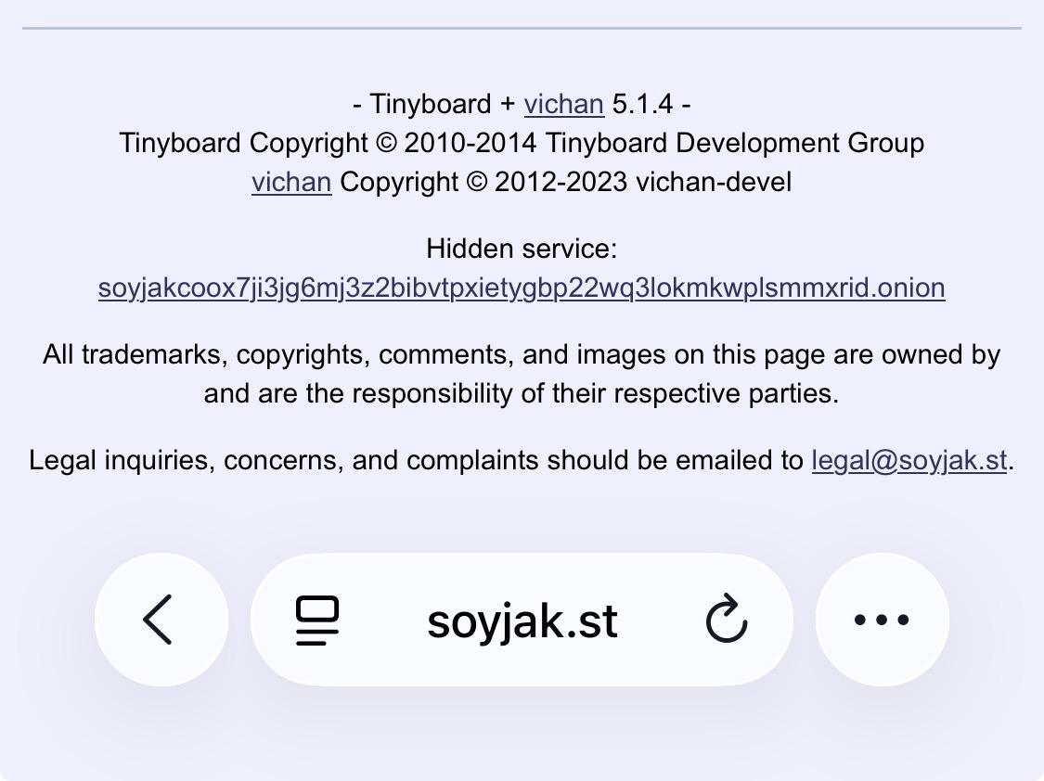Click the legal@soyjak.st email link
Image resolution: width=1044 pixels, height=781 pixels.
(909, 460)
